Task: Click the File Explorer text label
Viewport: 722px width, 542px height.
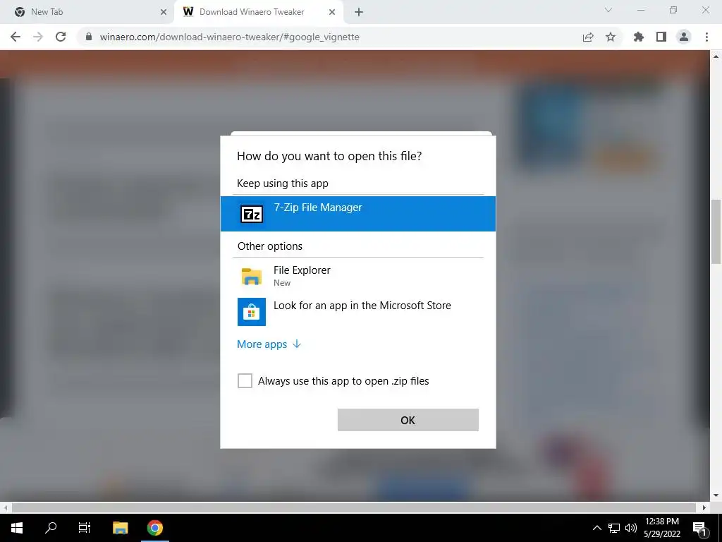Action: click(302, 270)
